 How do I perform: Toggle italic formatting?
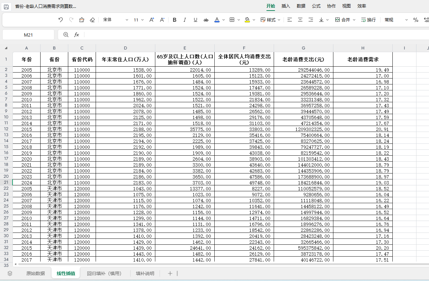pos(185,20)
